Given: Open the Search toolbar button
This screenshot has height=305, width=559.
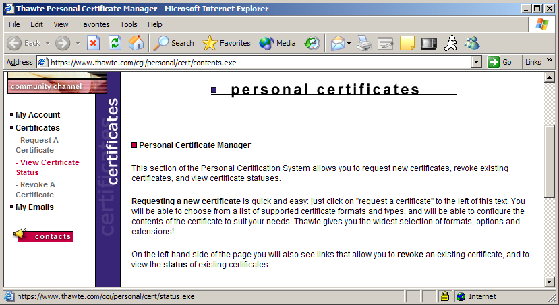Looking at the screenshot, I should (173, 43).
